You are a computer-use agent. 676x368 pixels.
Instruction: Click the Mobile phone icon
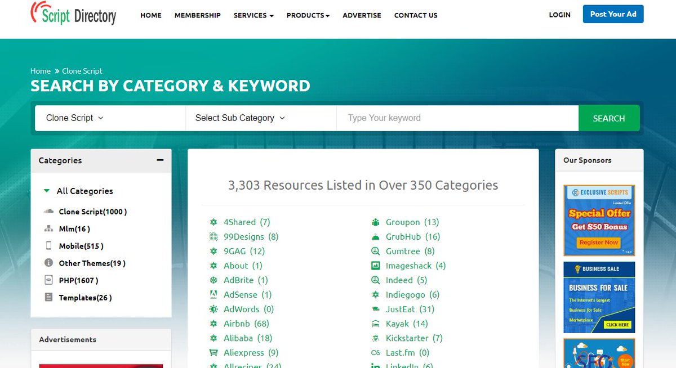point(48,246)
